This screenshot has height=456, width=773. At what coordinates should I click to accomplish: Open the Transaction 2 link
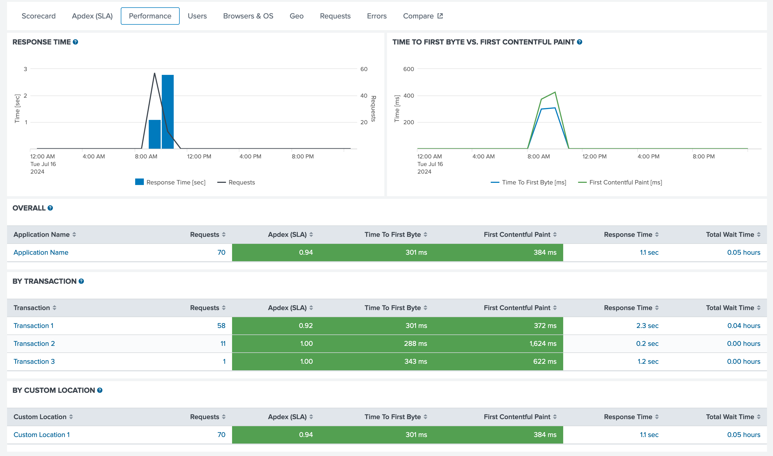(x=34, y=343)
